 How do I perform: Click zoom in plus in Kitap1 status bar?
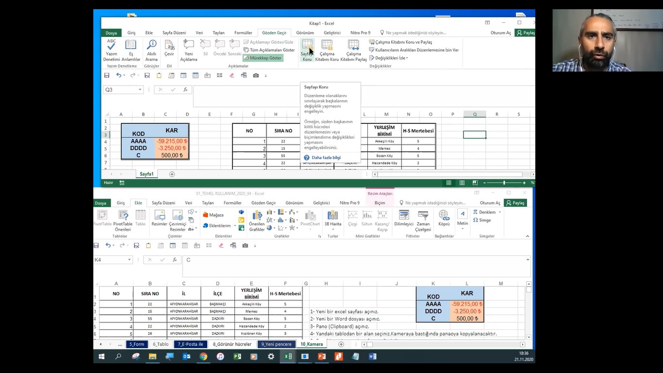coord(524,183)
